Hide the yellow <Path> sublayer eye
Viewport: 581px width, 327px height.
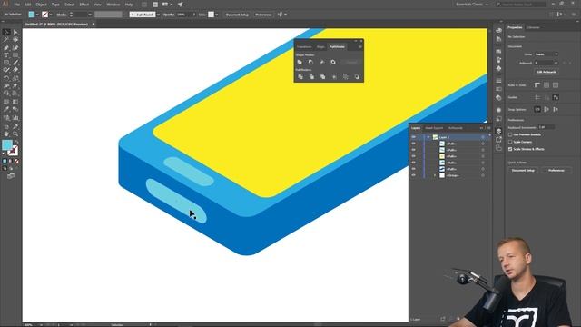(x=414, y=156)
